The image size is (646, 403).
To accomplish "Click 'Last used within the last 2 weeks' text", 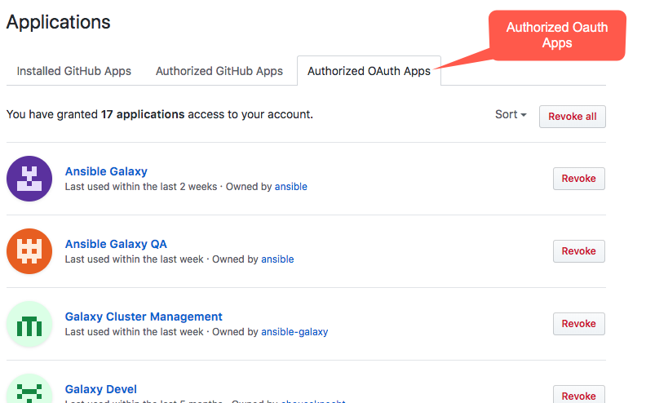I will 141,187.
